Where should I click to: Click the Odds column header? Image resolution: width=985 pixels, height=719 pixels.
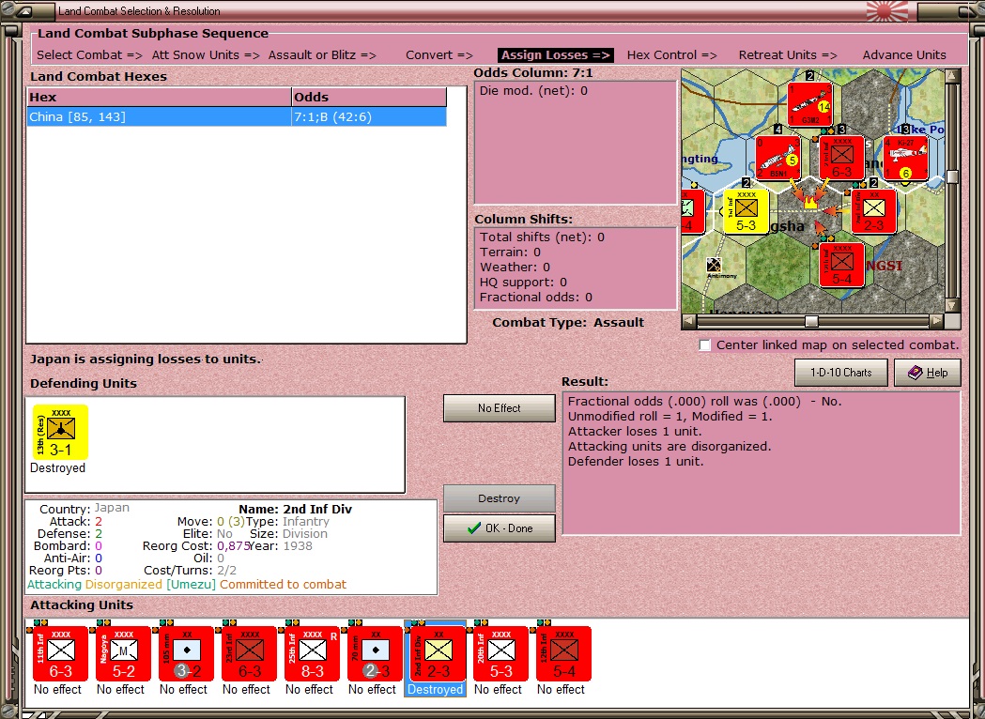pos(369,98)
